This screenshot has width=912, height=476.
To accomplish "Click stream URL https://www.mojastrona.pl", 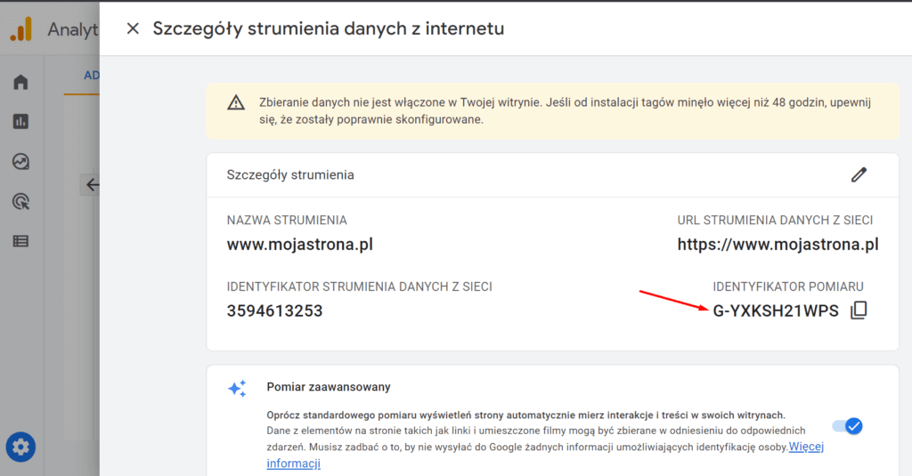I will pyautogui.click(x=778, y=244).
